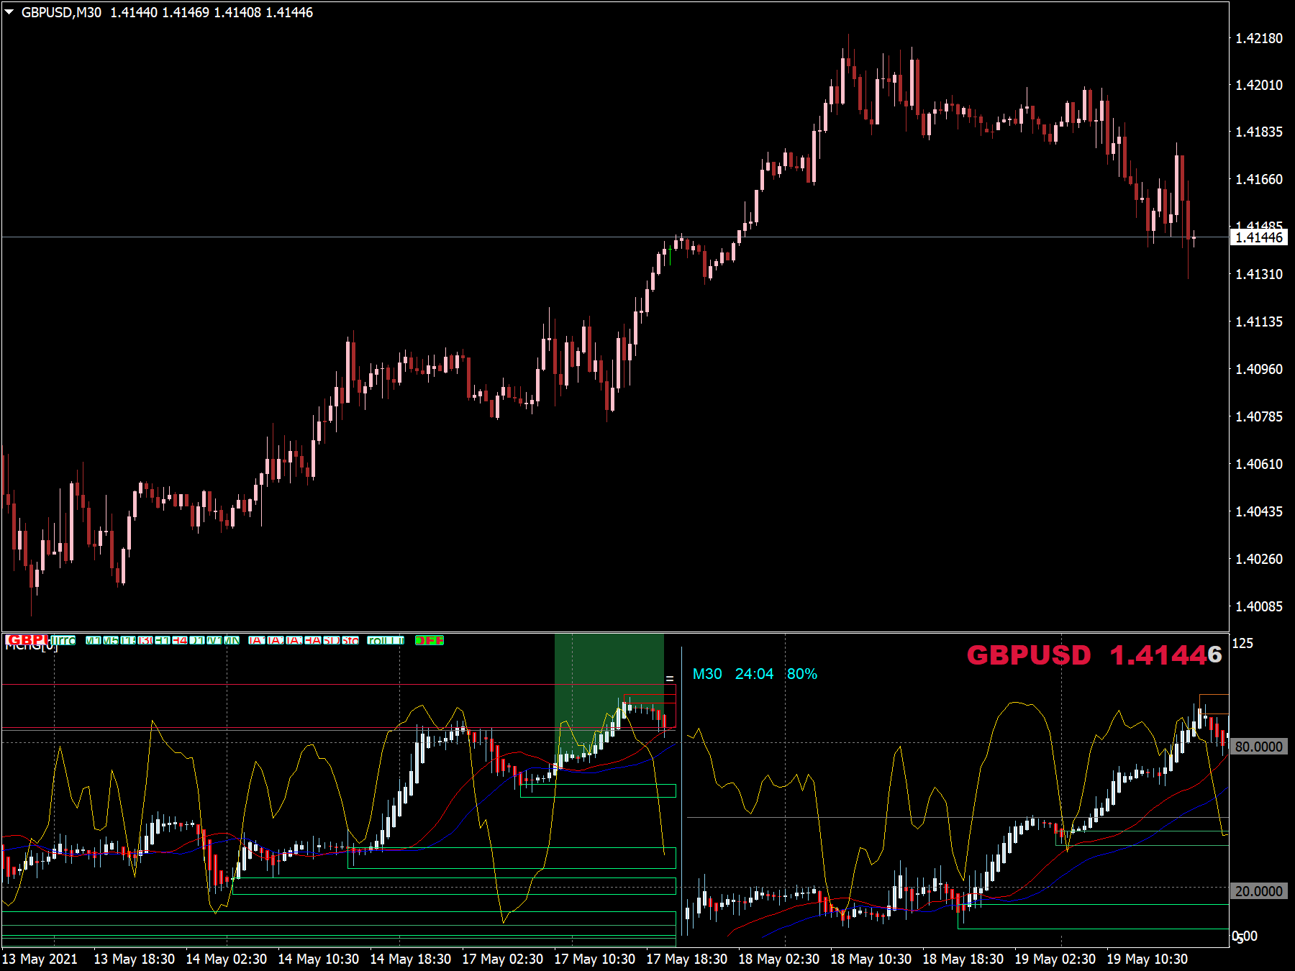Image resolution: width=1295 pixels, height=971 pixels.
Task: Click the 1.40610 price axis label
Action: tap(1259, 464)
